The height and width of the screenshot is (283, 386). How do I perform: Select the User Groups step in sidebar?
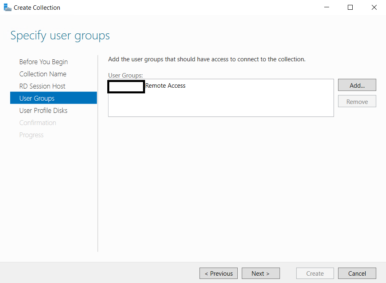(37, 98)
